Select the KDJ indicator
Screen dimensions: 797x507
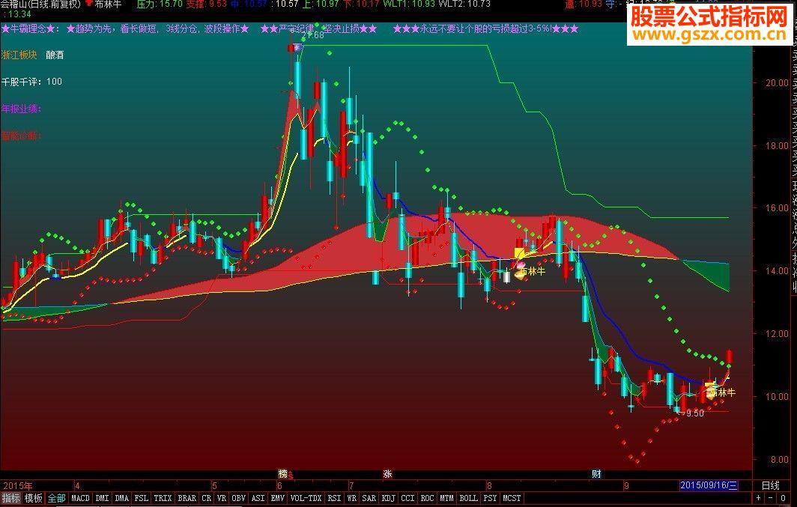coord(388,498)
